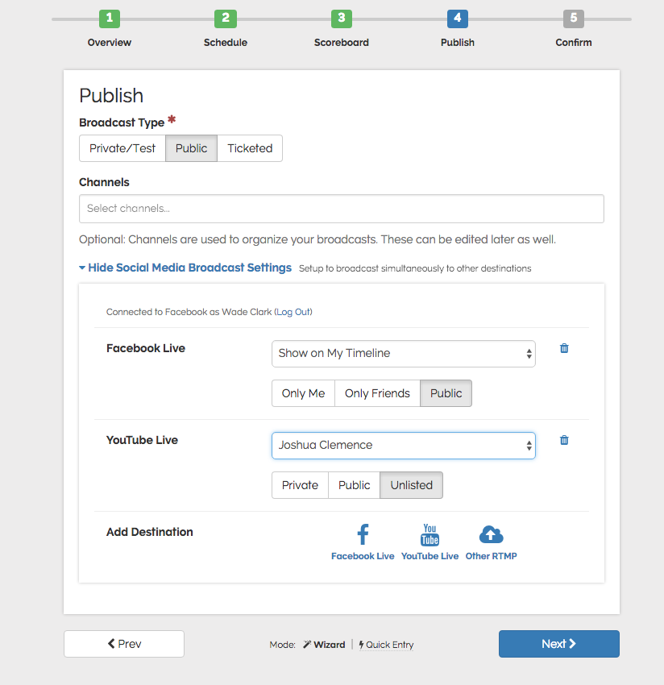
Task: Go to step 1 Overview
Action: [110, 19]
